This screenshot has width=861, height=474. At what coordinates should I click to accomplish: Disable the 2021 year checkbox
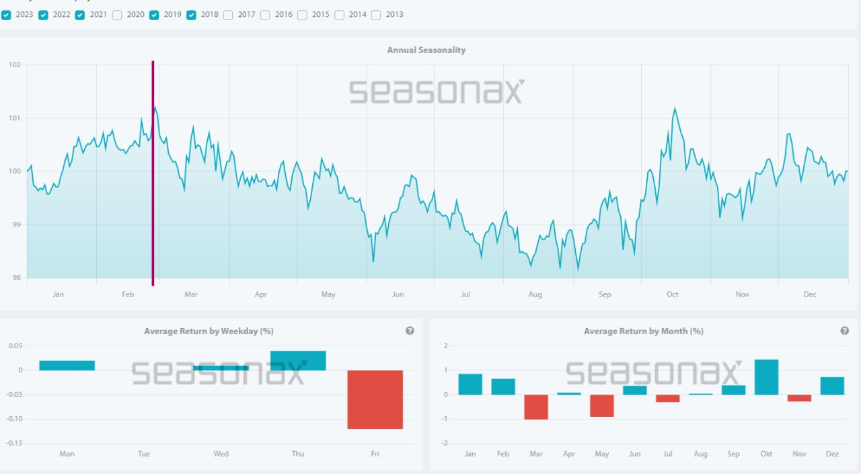tap(80, 15)
